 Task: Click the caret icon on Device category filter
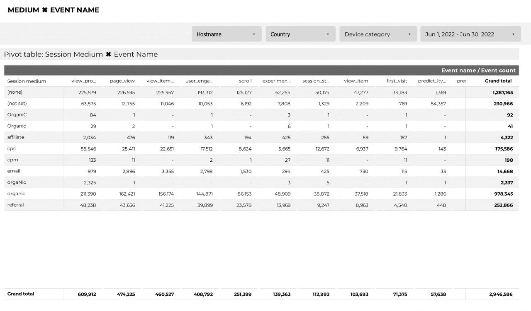(409, 34)
